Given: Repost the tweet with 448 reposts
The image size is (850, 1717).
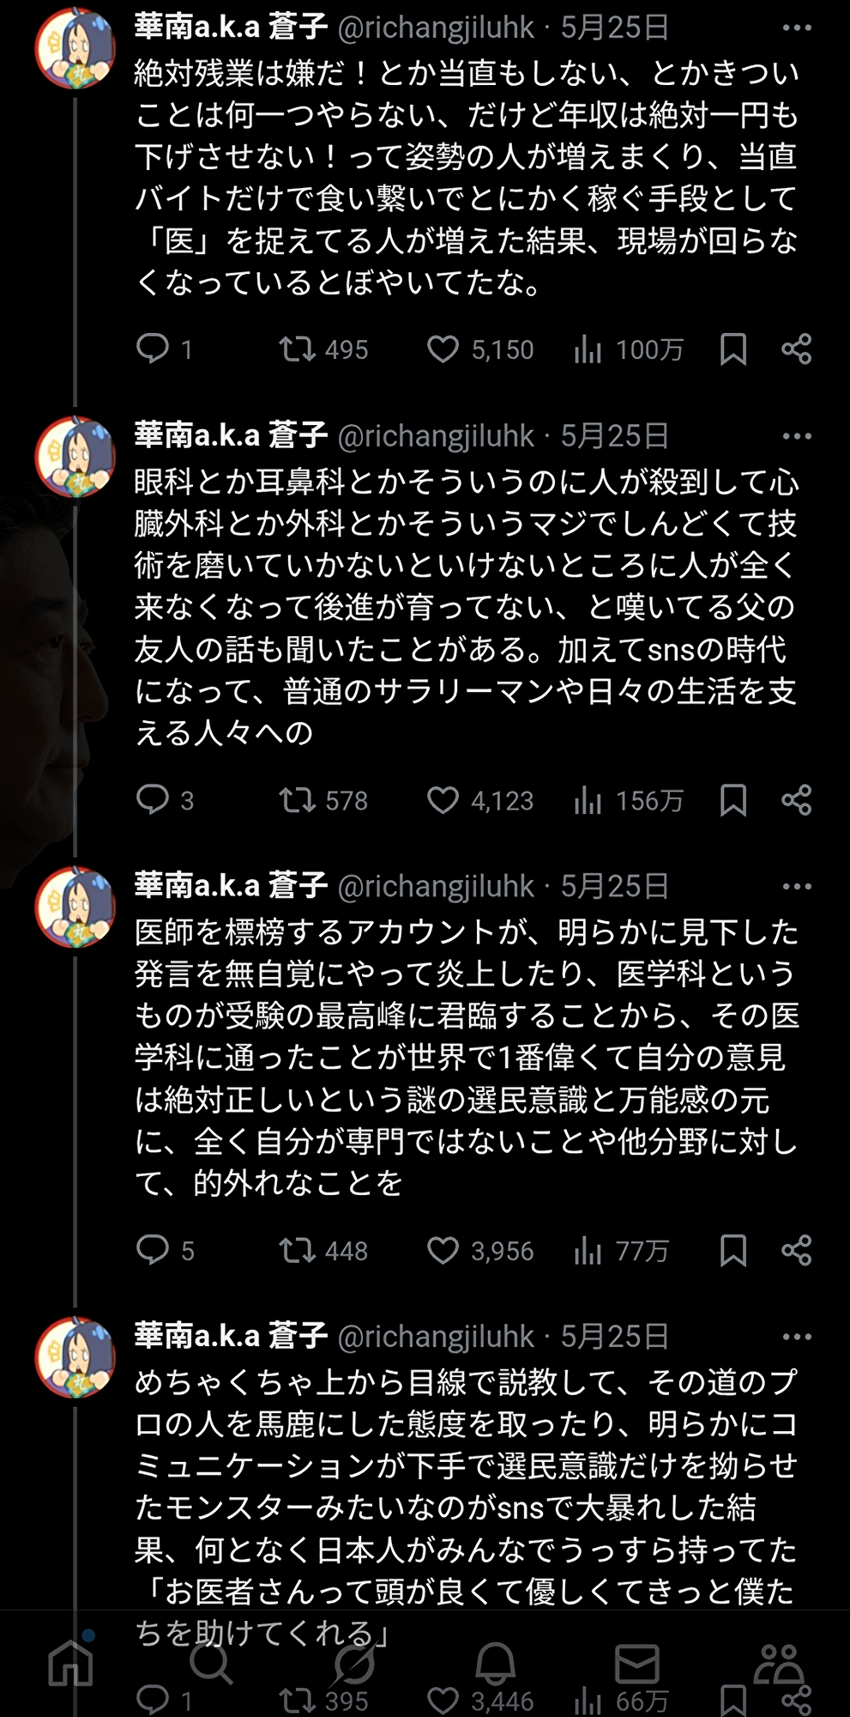Looking at the screenshot, I should pos(297,1250).
